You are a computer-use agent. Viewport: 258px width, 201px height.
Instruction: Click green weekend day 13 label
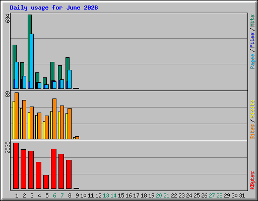pos(106,195)
